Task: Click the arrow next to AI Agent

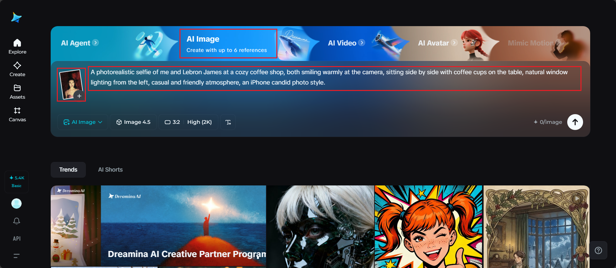Action: click(x=96, y=43)
